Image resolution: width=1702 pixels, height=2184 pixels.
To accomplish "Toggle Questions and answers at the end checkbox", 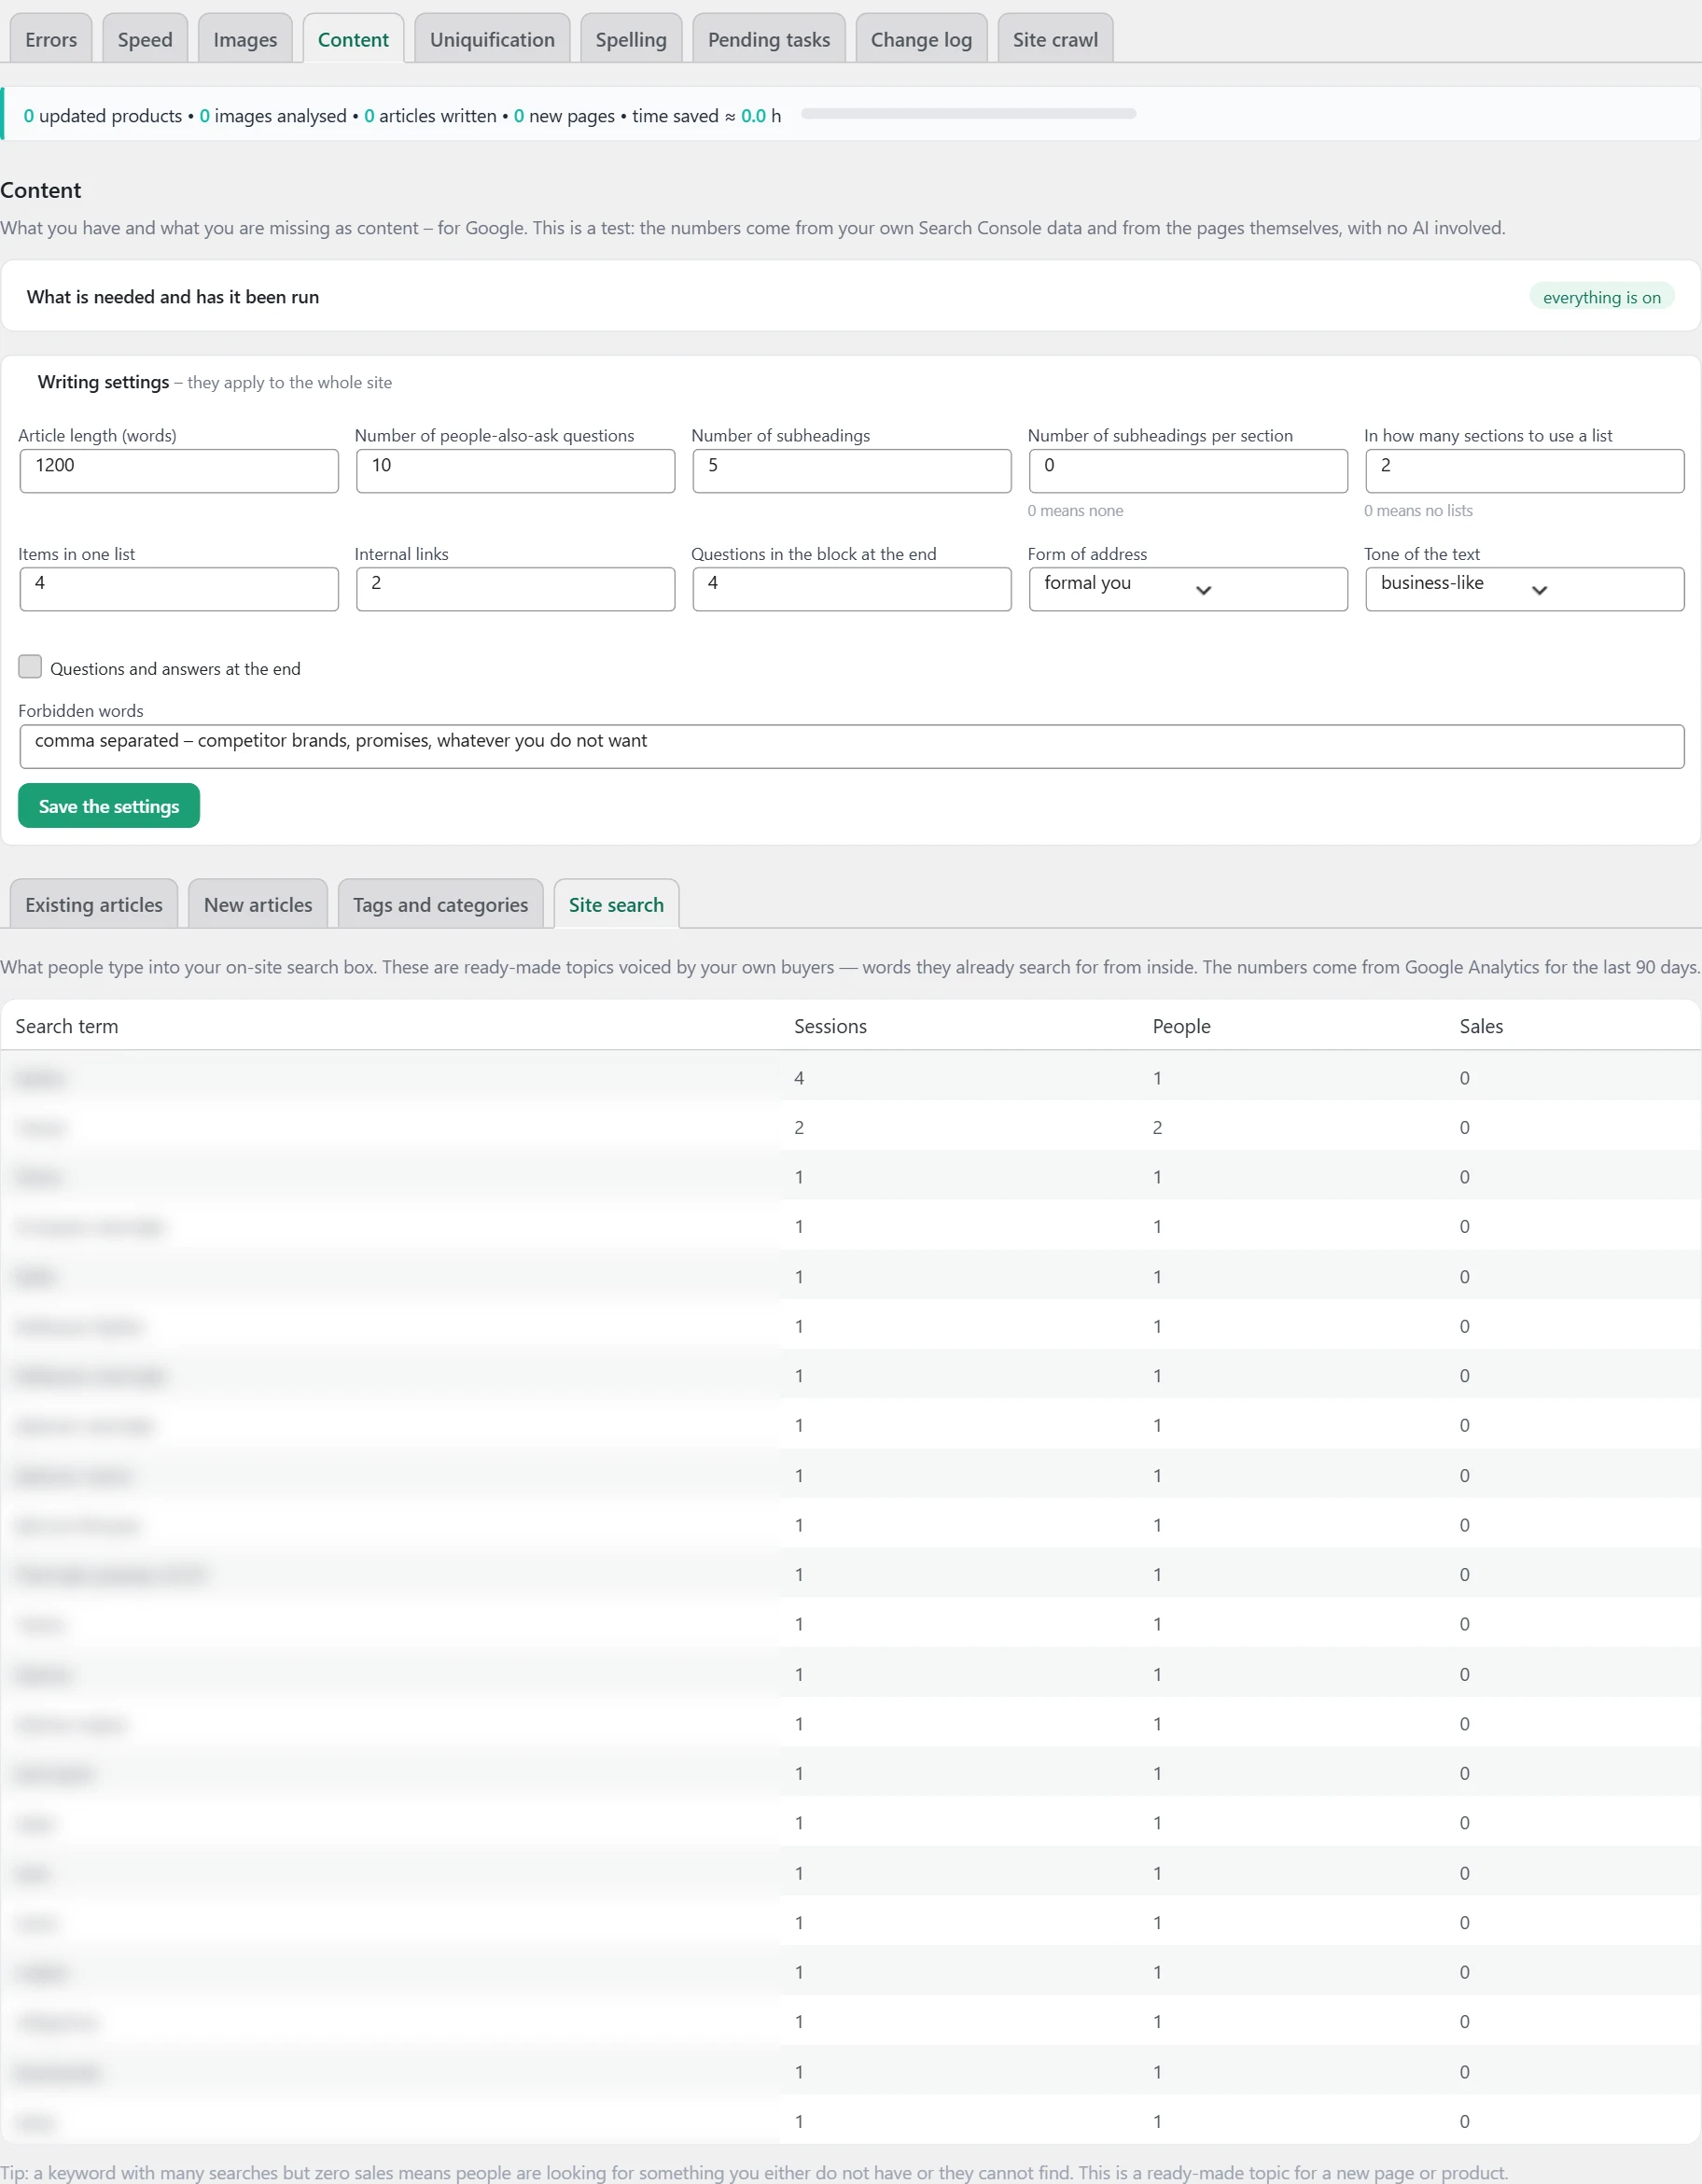I will [x=30, y=667].
